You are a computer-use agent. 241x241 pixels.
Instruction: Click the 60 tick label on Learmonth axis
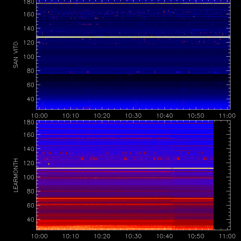(30, 205)
